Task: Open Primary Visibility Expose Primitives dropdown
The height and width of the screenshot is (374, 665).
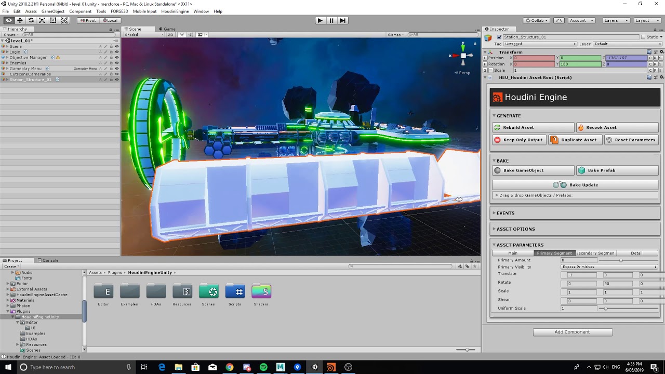Action: click(609, 267)
